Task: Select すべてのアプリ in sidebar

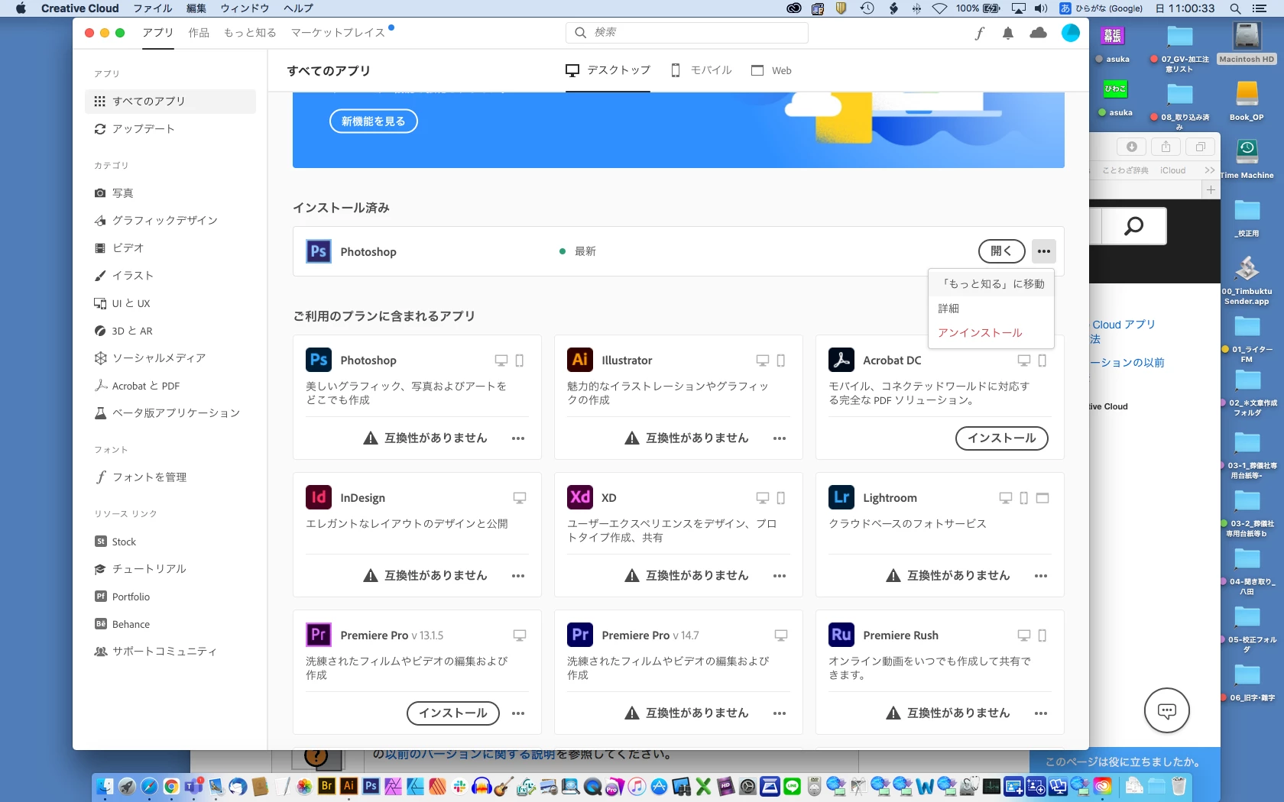Action: click(170, 101)
